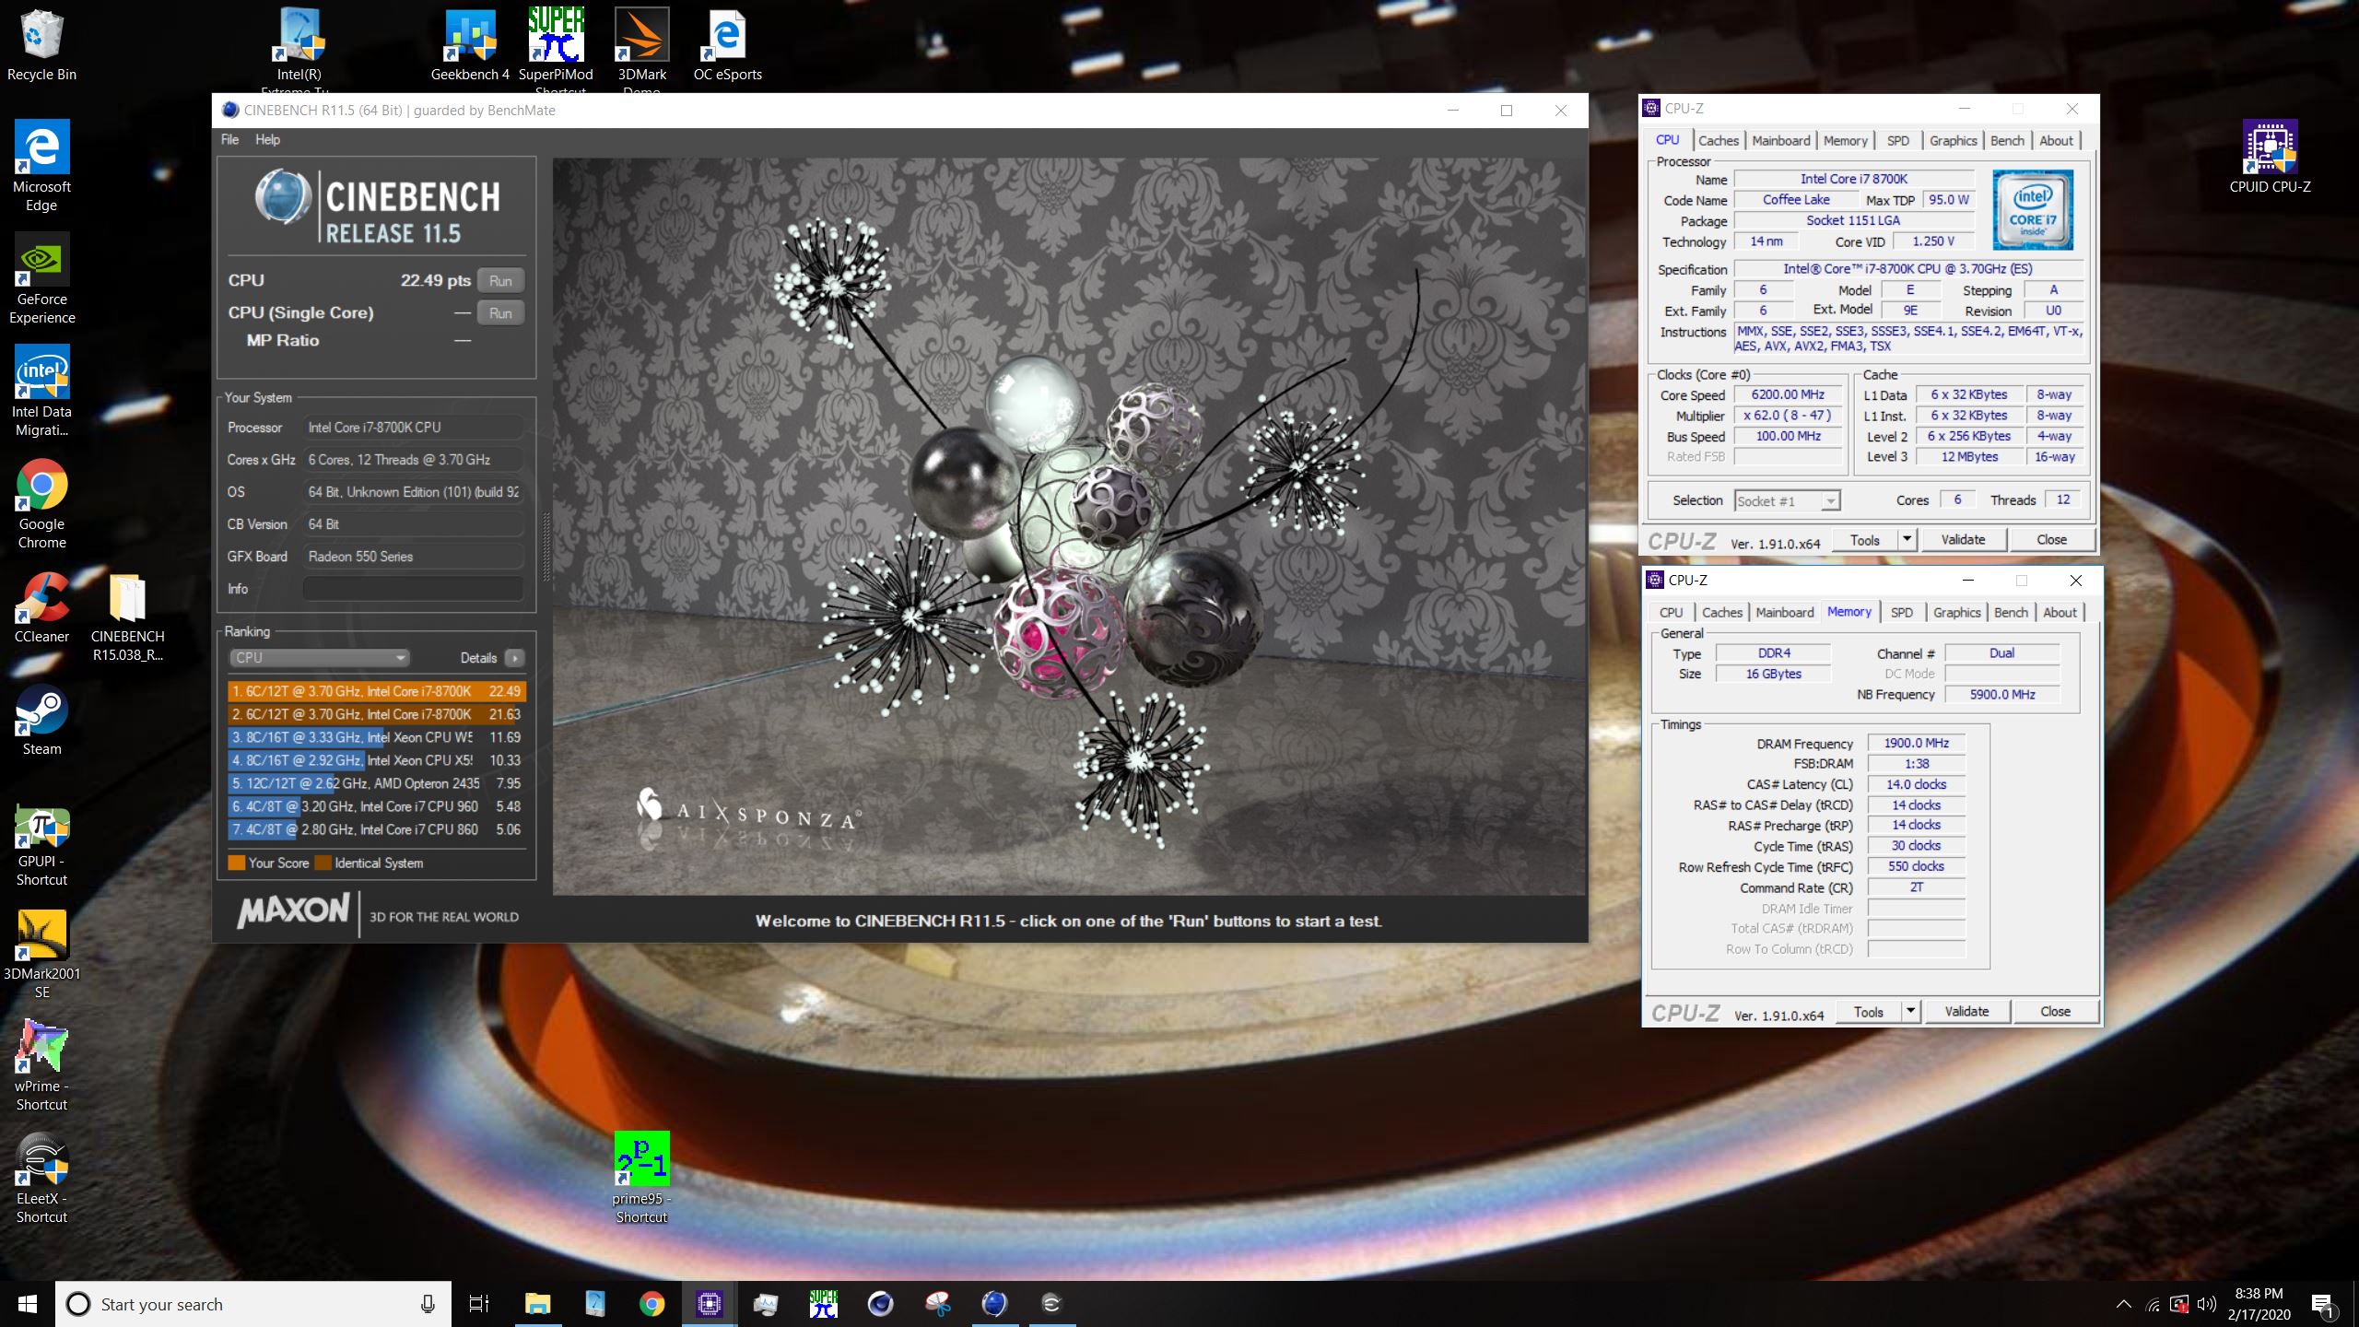Image resolution: width=2359 pixels, height=1327 pixels.
Task: Show hidden system tray icons
Action: pos(2123,1304)
